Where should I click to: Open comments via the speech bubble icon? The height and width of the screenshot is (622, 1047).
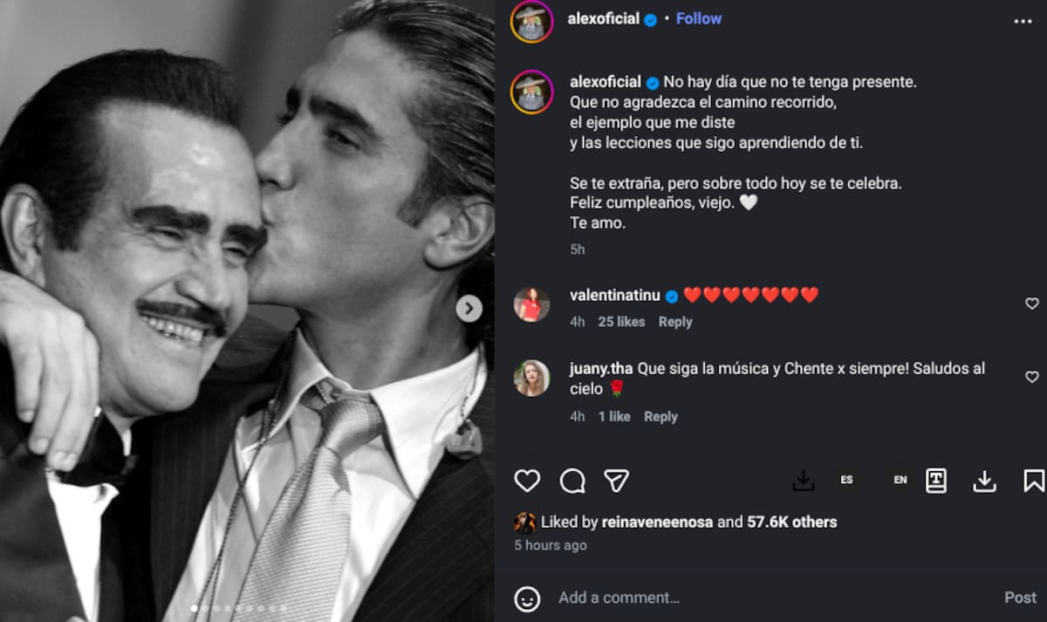(571, 481)
